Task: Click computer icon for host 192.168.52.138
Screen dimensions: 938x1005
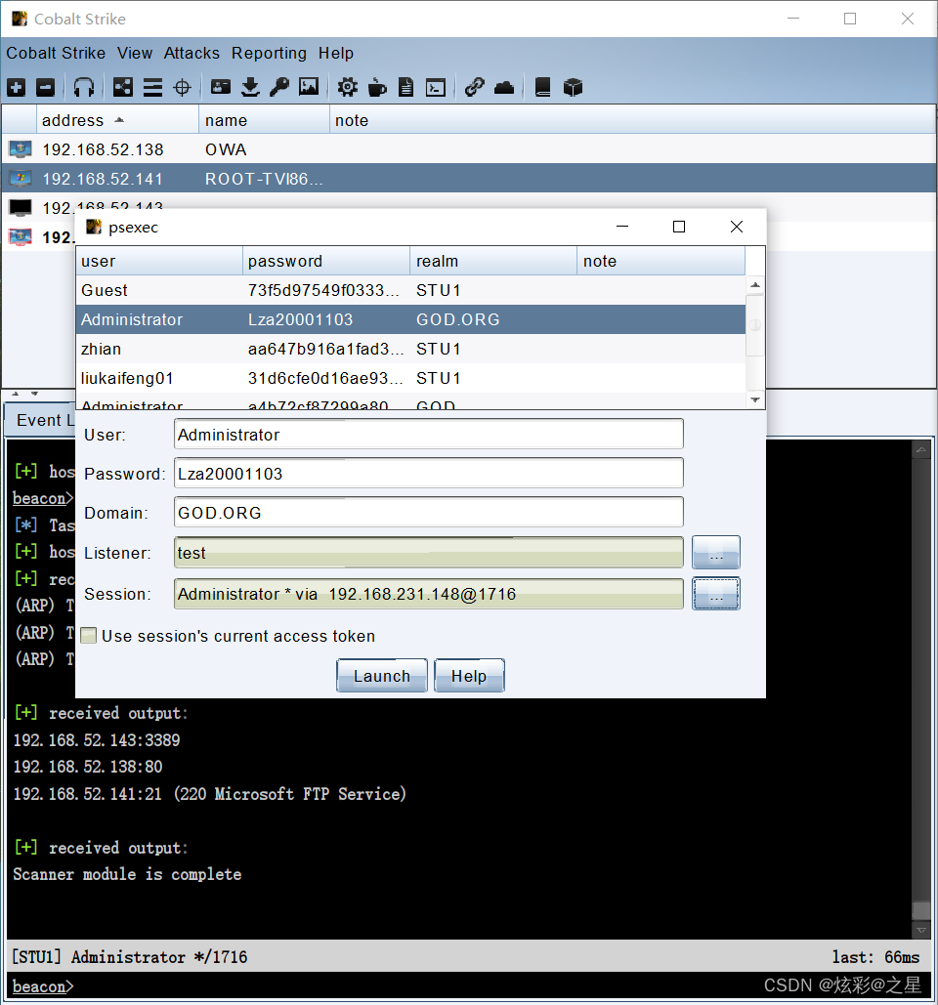Action: click(21, 149)
